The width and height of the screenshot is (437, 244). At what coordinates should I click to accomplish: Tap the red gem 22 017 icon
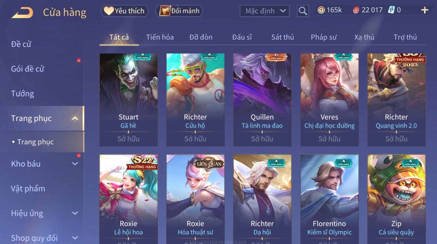click(356, 10)
